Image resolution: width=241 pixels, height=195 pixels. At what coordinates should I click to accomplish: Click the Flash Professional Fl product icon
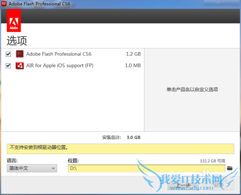(x=20, y=54)
